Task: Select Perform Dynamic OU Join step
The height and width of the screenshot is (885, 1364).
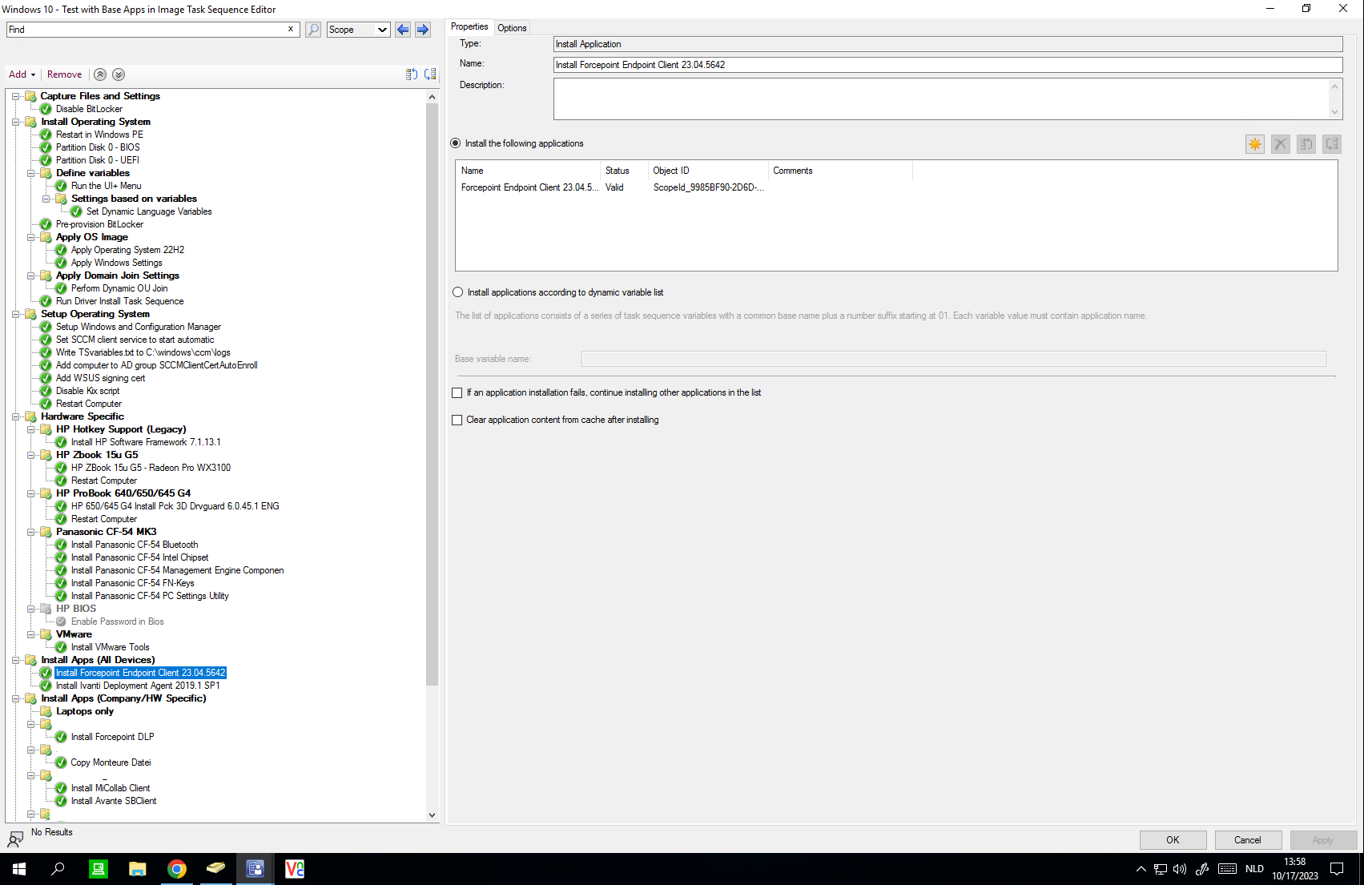Action: [x=119, y=288]
